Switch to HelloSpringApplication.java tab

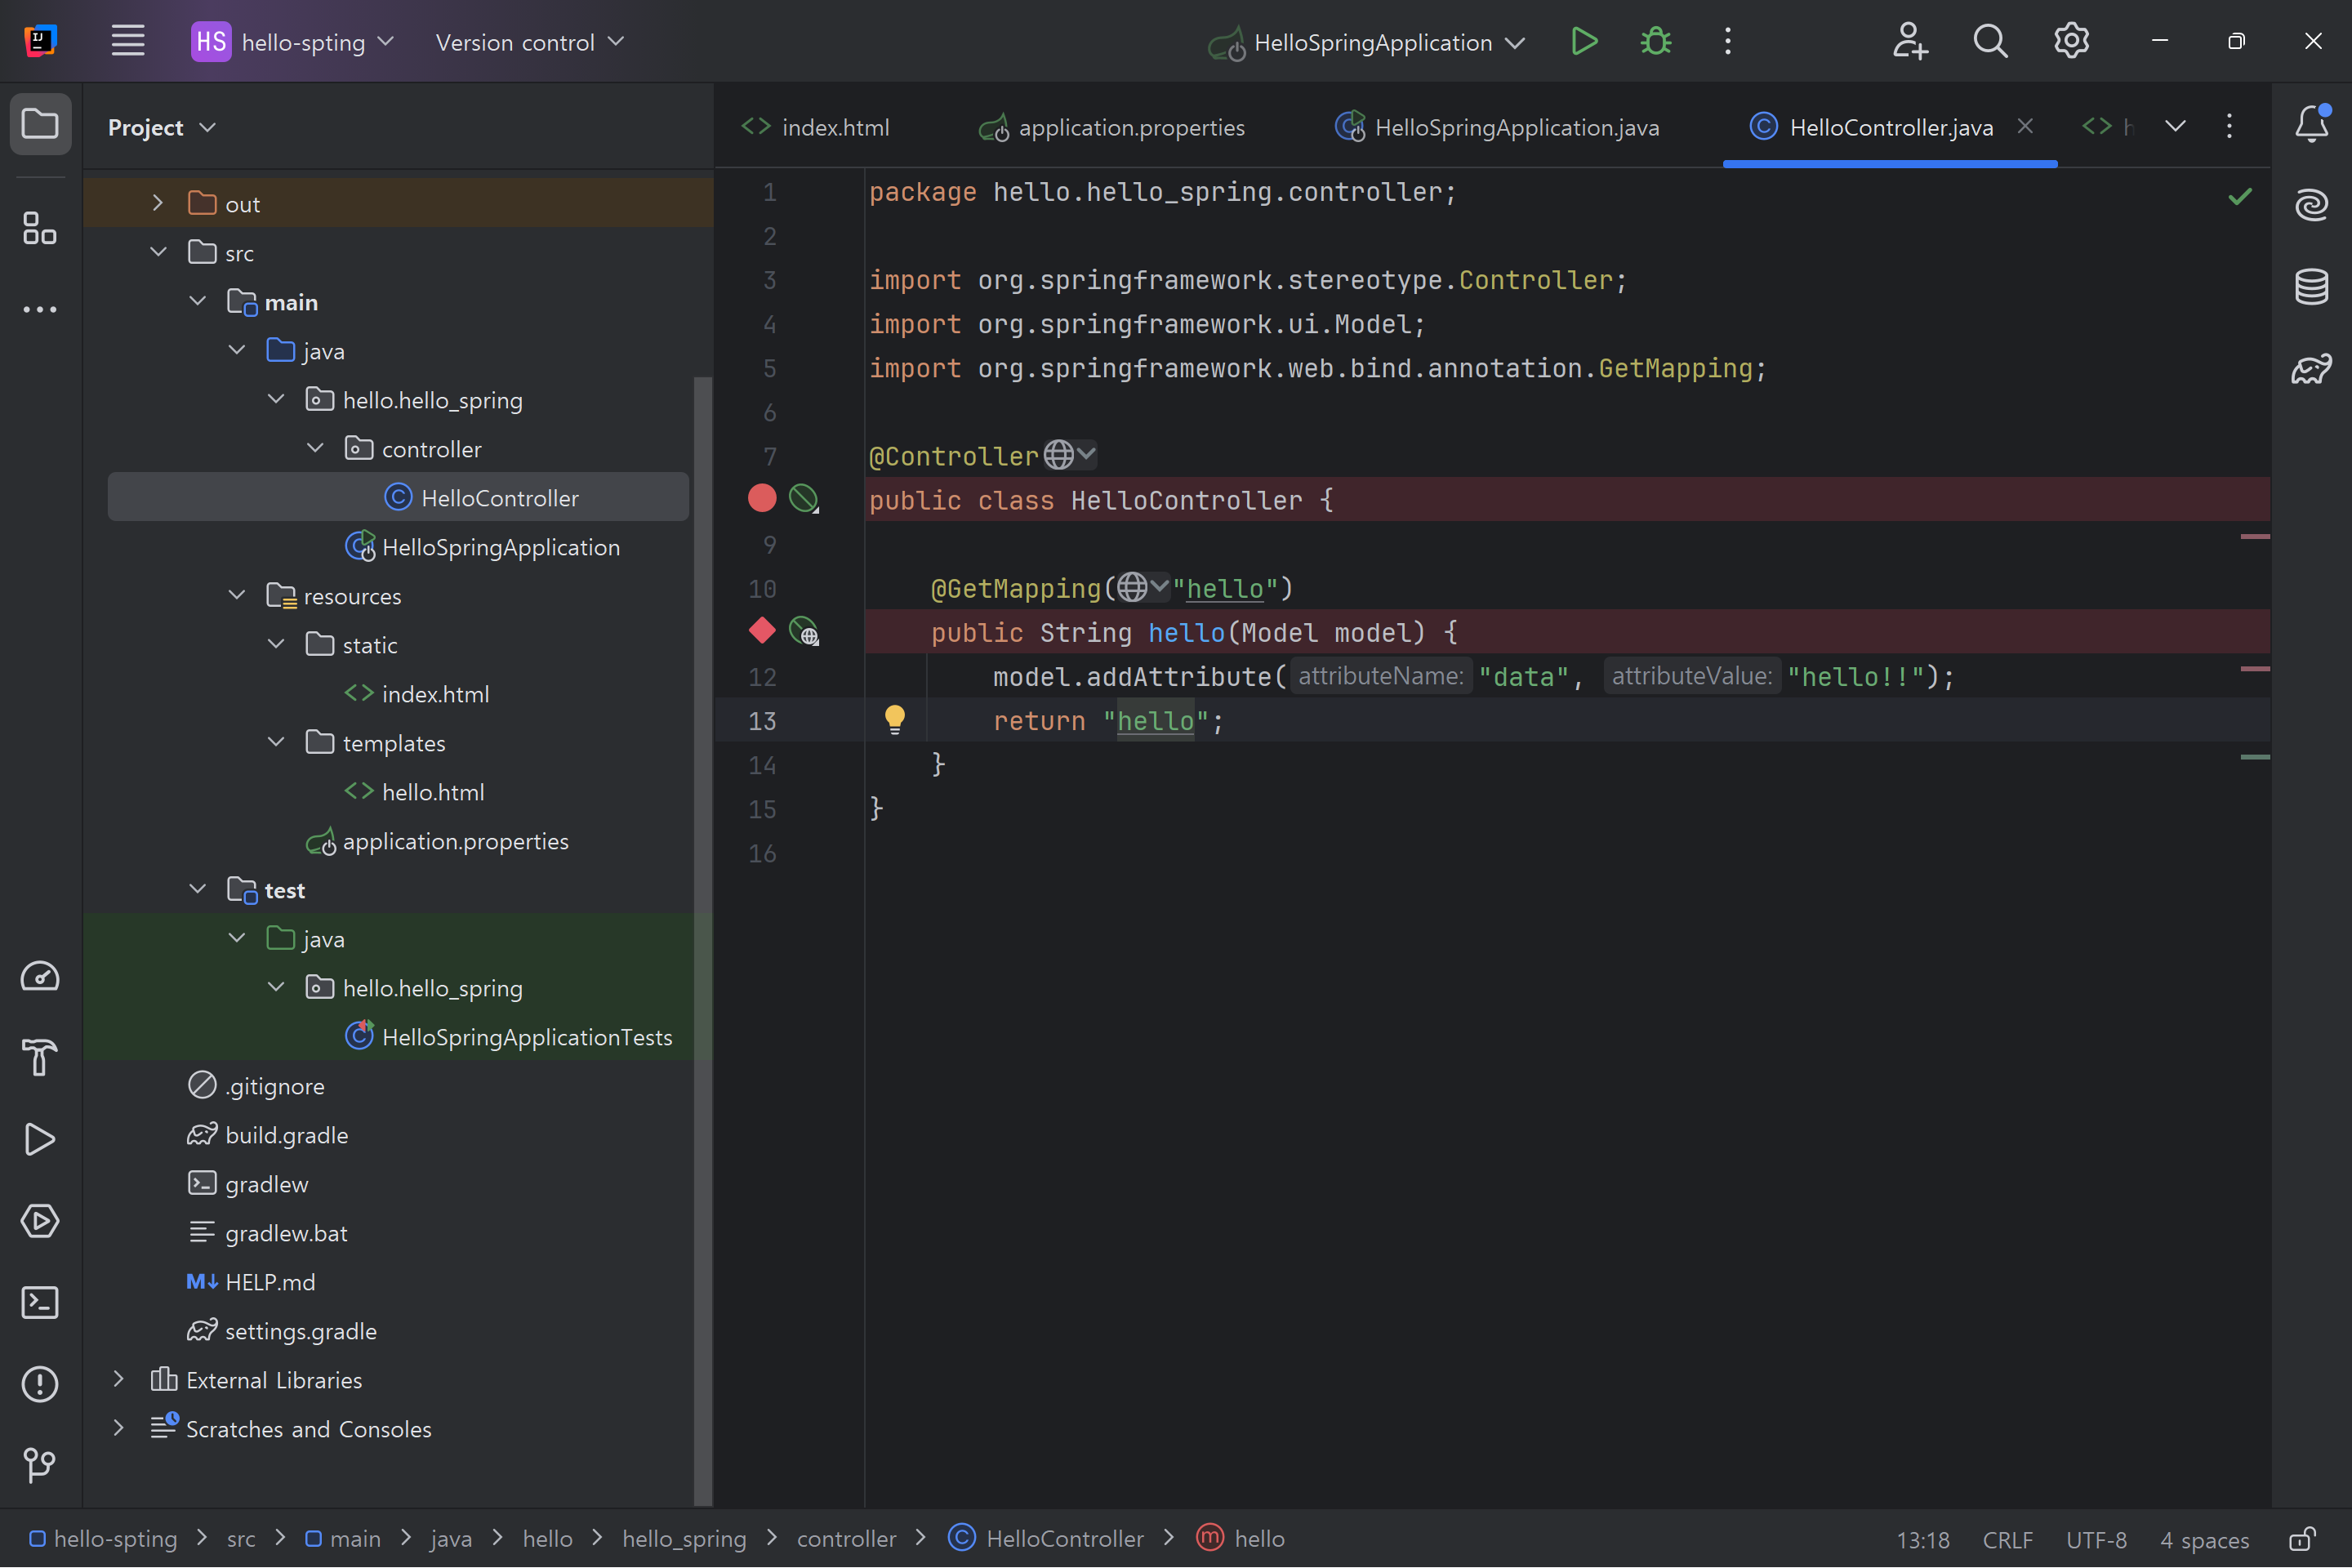point(1497,127)
